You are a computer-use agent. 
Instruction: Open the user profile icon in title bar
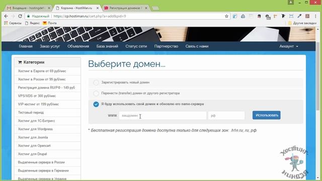pyautogui.click(x=291, y=2)
